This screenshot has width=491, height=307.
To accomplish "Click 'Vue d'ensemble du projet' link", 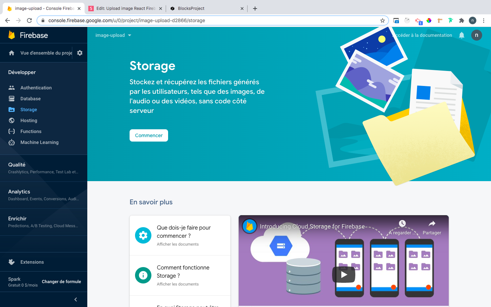I will (46, 53).
